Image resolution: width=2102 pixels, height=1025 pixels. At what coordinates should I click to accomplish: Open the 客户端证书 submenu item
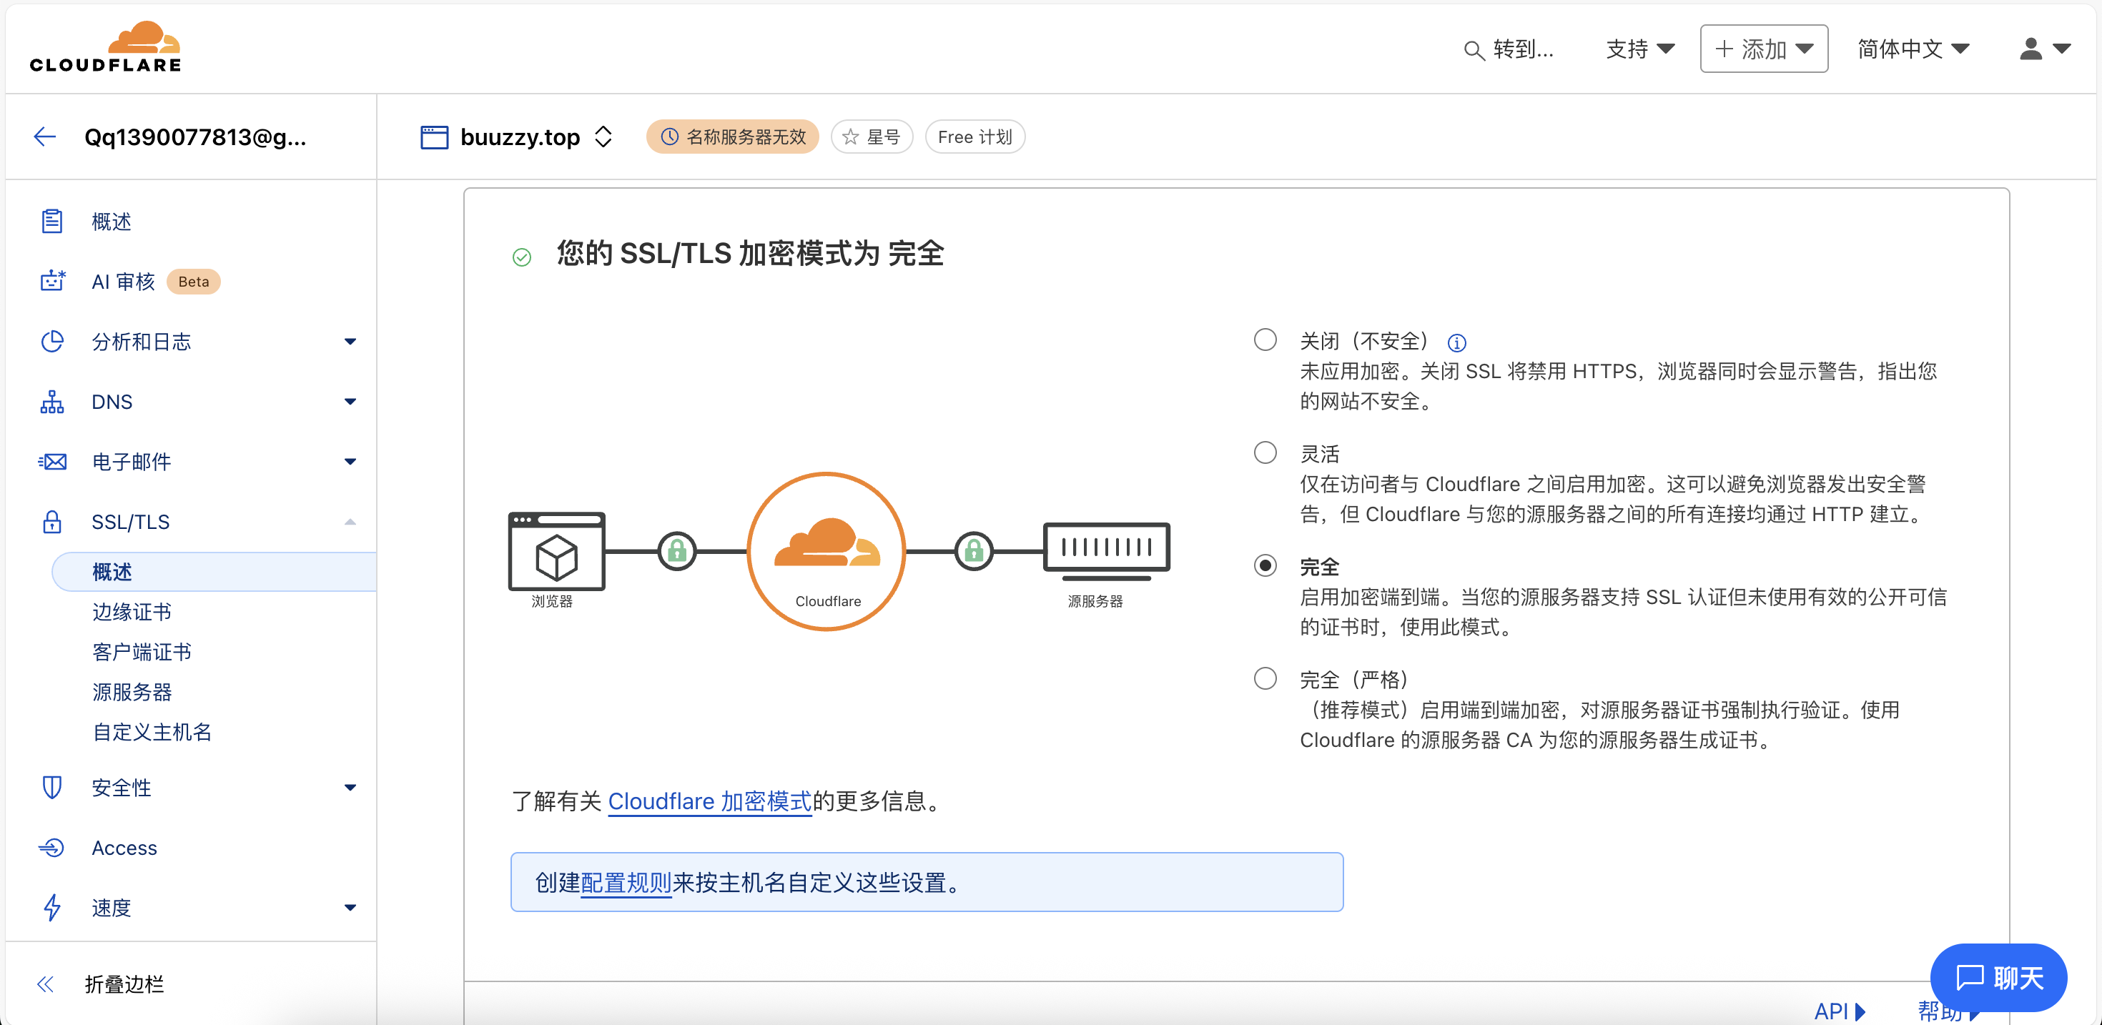click(x=142, y=651)
